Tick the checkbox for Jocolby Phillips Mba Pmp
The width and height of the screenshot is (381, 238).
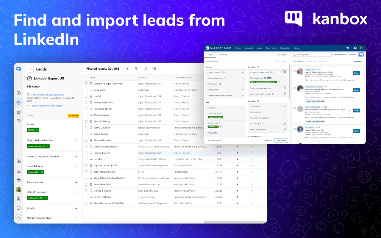(x=86, y=84)
